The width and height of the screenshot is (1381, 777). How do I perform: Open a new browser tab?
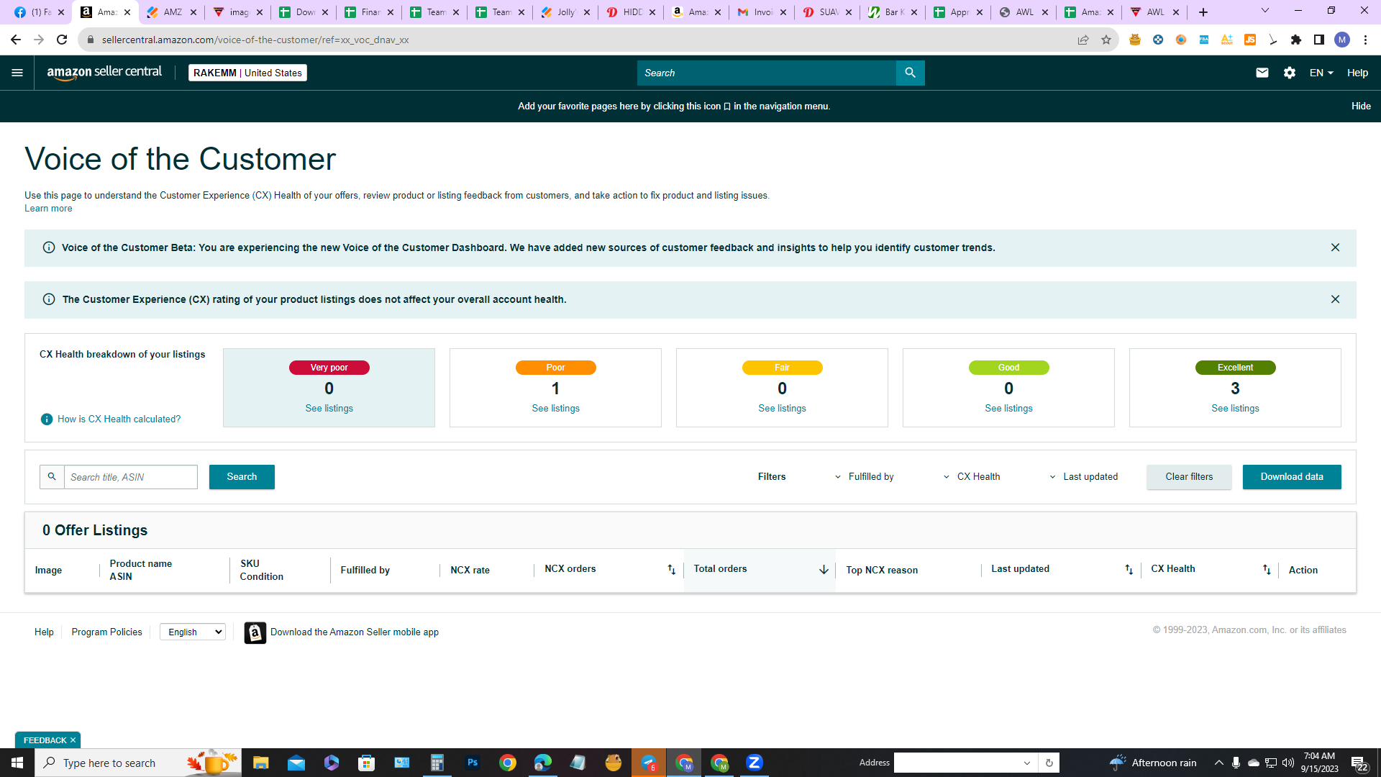coord(1203,12)
